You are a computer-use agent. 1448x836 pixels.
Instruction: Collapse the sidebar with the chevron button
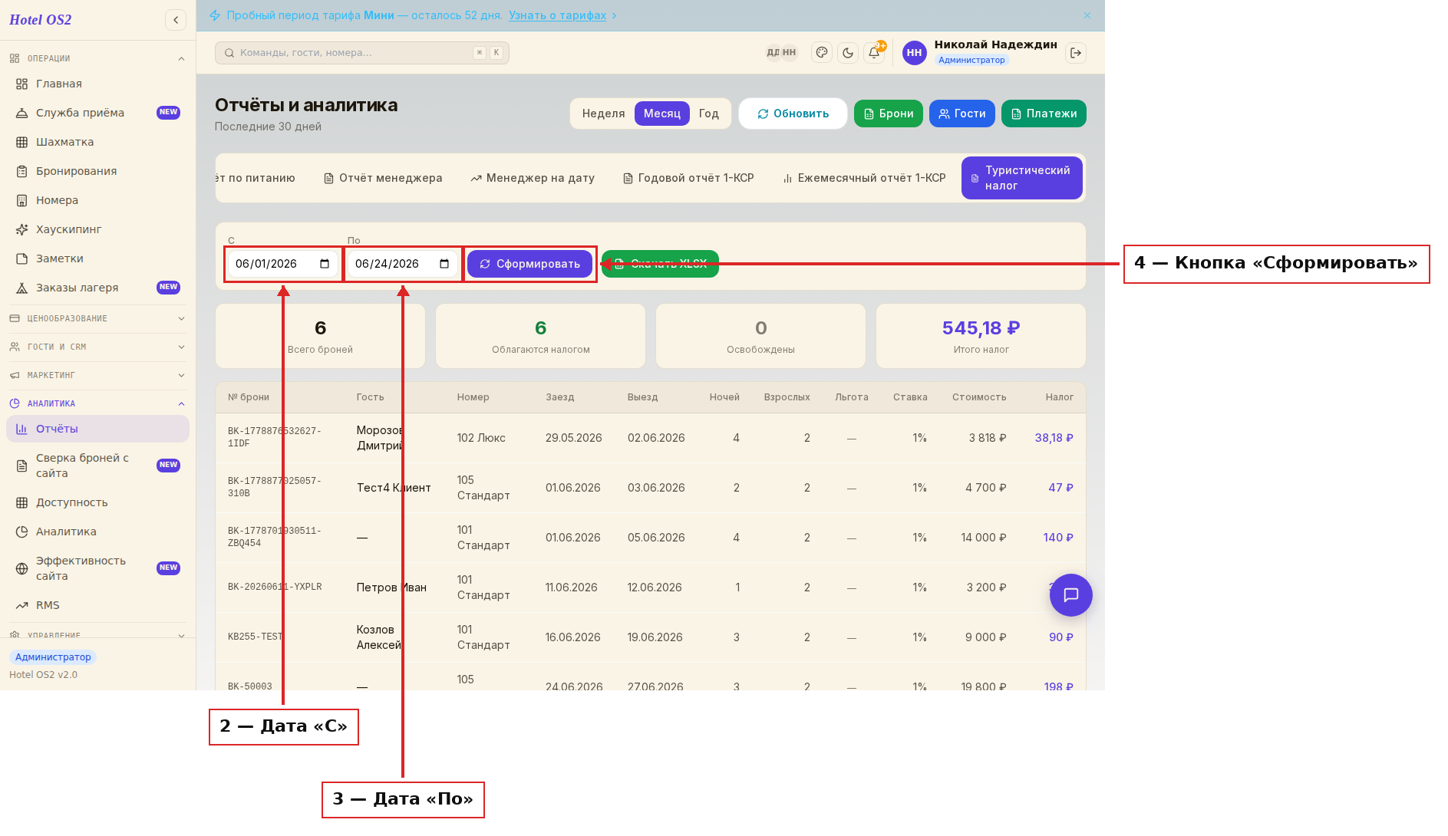click(176, 20)
